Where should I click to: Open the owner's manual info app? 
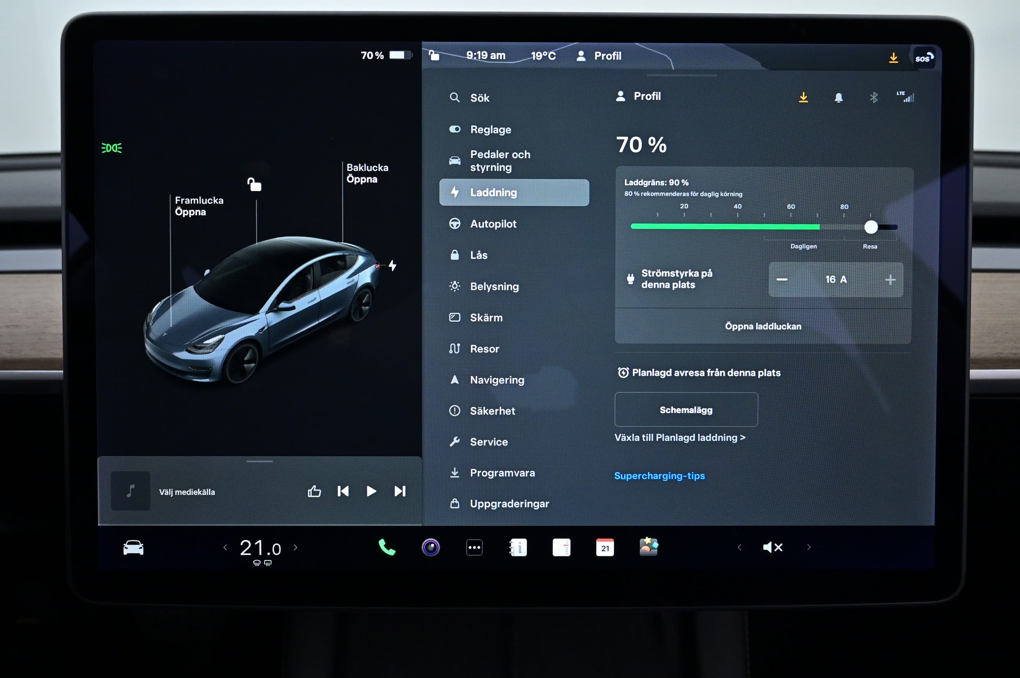click(x=518, y=548)
